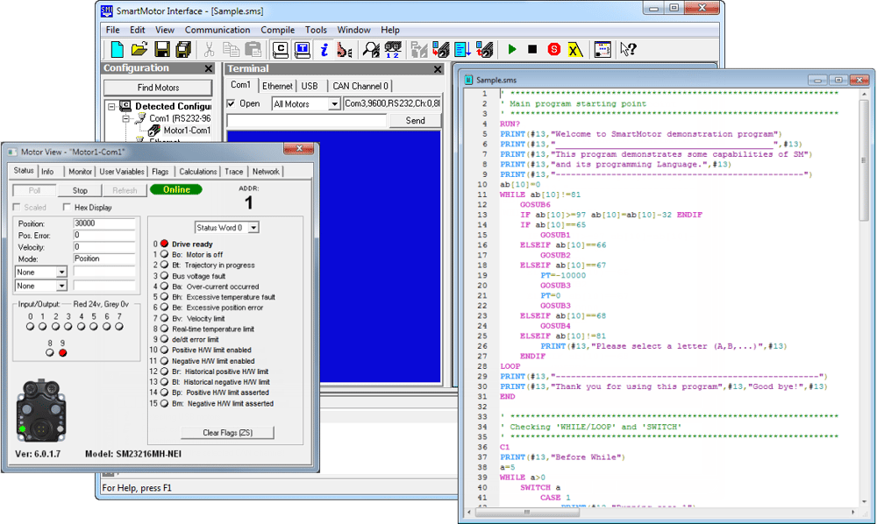Image resolution: width=877 pixels, height=524 pixels.
Task: Open the Compile menu
Action: pos(277,30)
